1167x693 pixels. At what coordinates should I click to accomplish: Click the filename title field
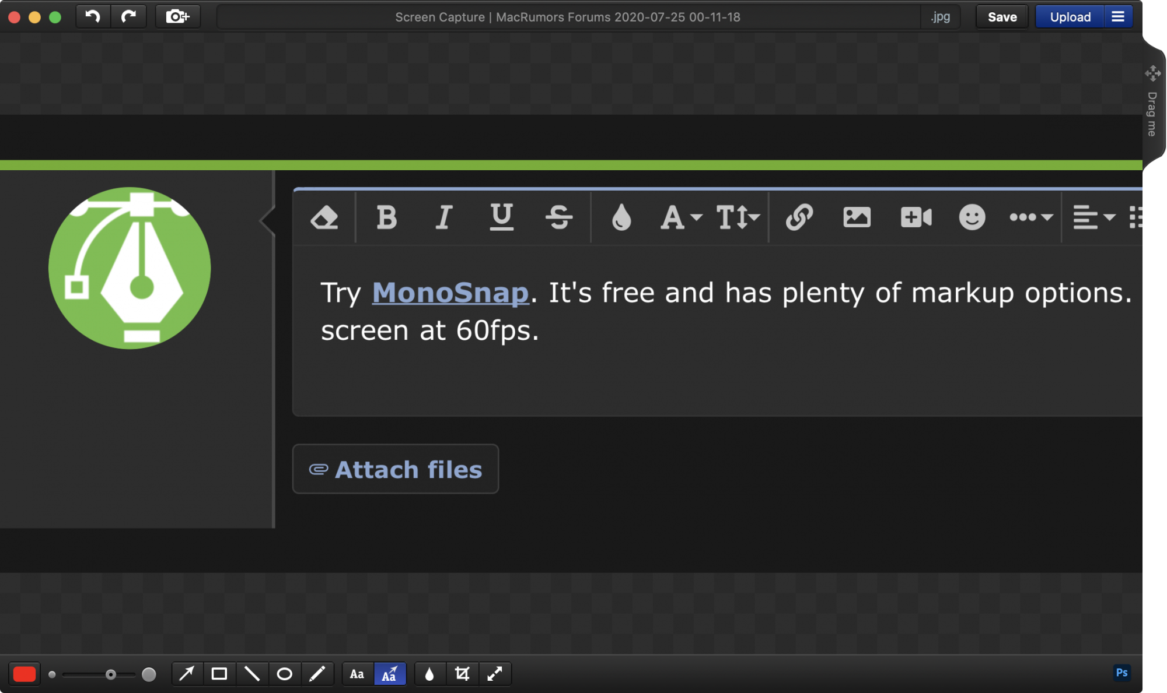tap(567, 17)
